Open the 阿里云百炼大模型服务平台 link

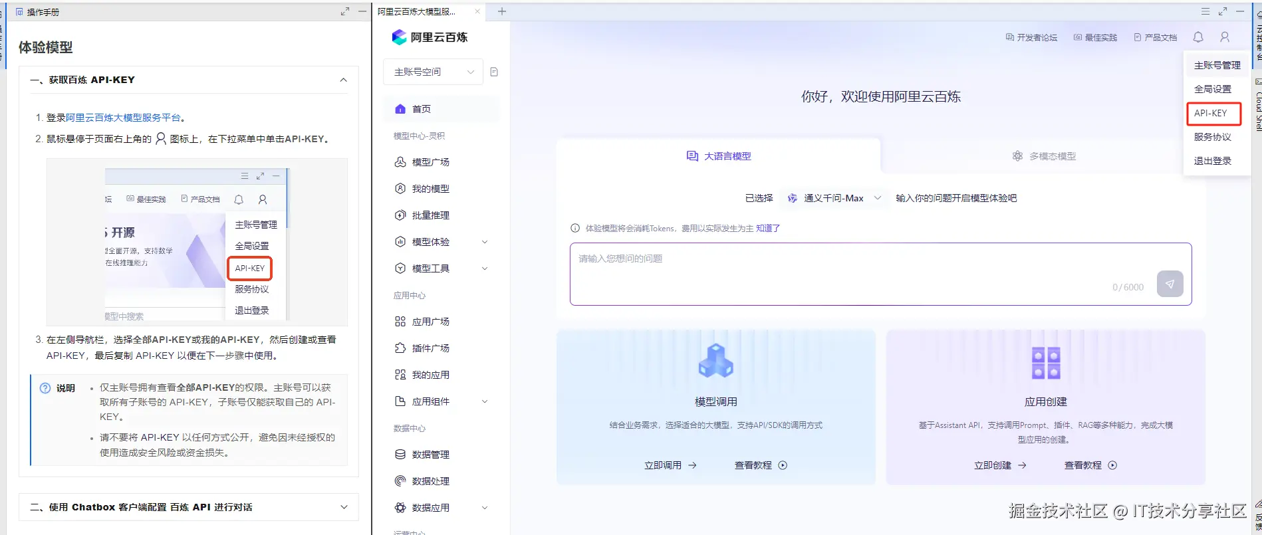coord(123,118)
